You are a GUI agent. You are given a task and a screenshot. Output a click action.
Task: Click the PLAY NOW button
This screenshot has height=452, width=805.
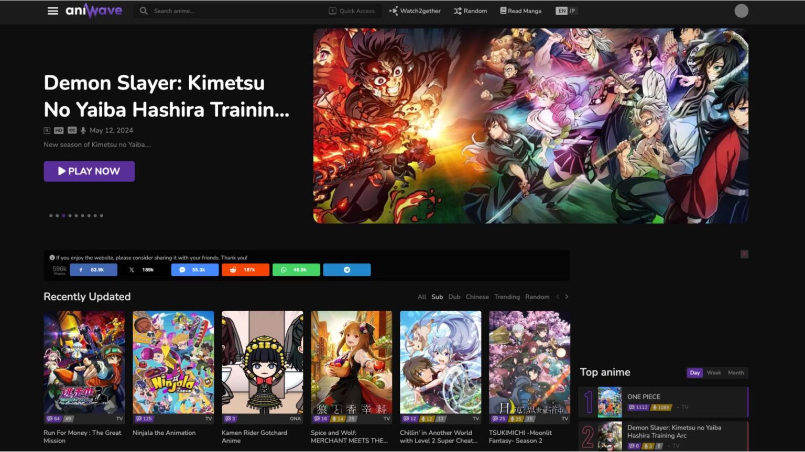[x=89, y=171]
